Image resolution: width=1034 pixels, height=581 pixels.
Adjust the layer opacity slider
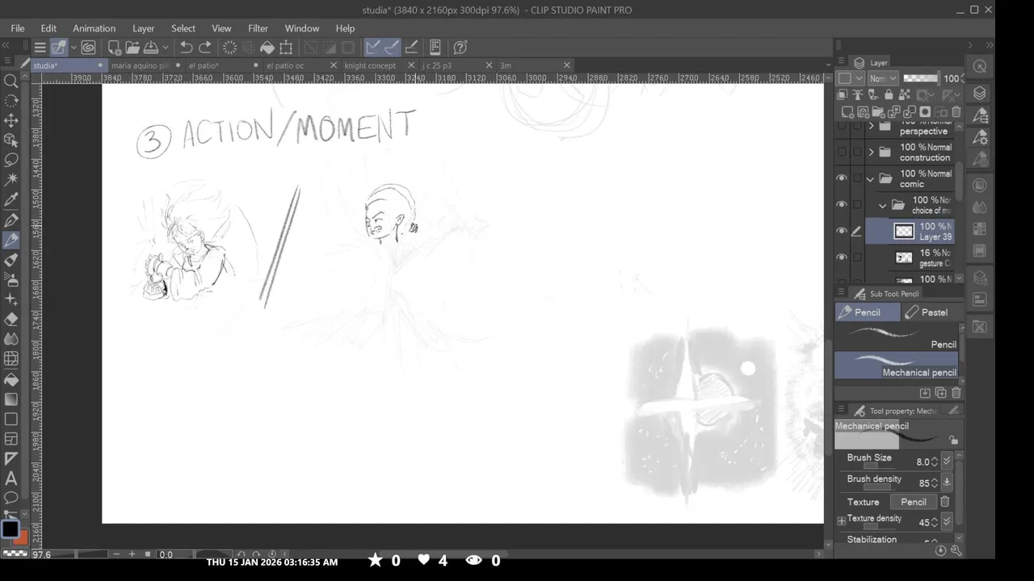click(x=921, y=78)
